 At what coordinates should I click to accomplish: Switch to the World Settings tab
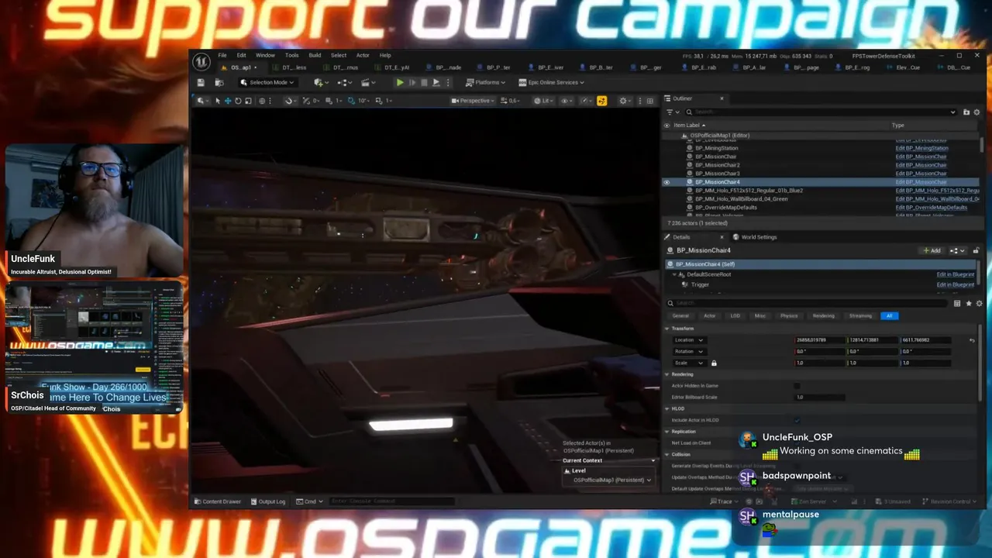[755, 237]
